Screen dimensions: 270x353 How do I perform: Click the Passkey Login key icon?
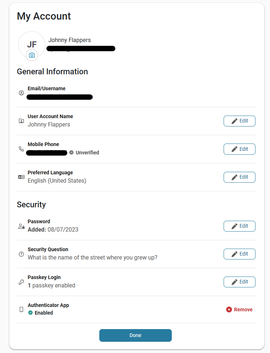pyautogui.click(x=21, y=282)
